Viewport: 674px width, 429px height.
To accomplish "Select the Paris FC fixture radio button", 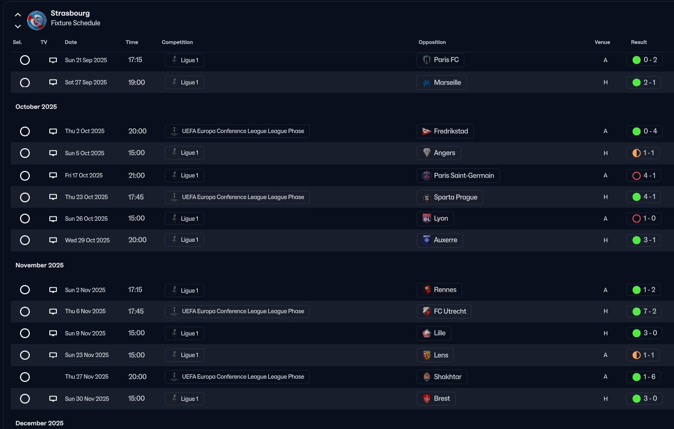I will coord(25,60).
